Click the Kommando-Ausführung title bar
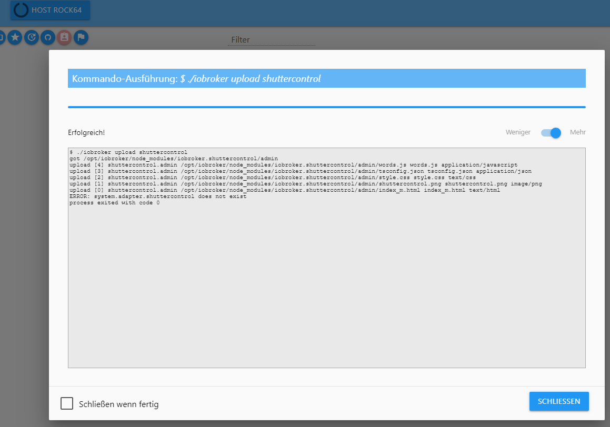The width and height of the screenshot is (610, 427). click(327, 78)
